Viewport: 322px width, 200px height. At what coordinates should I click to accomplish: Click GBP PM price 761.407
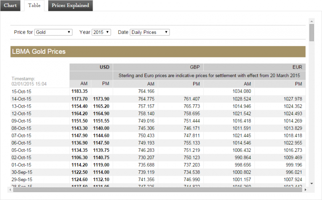pyautogui.click(x=192, y=99)
